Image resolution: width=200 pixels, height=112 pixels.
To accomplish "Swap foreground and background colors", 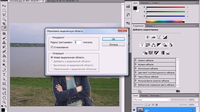I will click(6, 106).
